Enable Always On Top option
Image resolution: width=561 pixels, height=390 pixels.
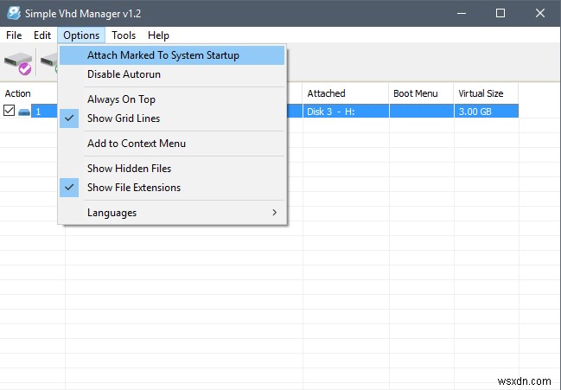click(121, 99)
